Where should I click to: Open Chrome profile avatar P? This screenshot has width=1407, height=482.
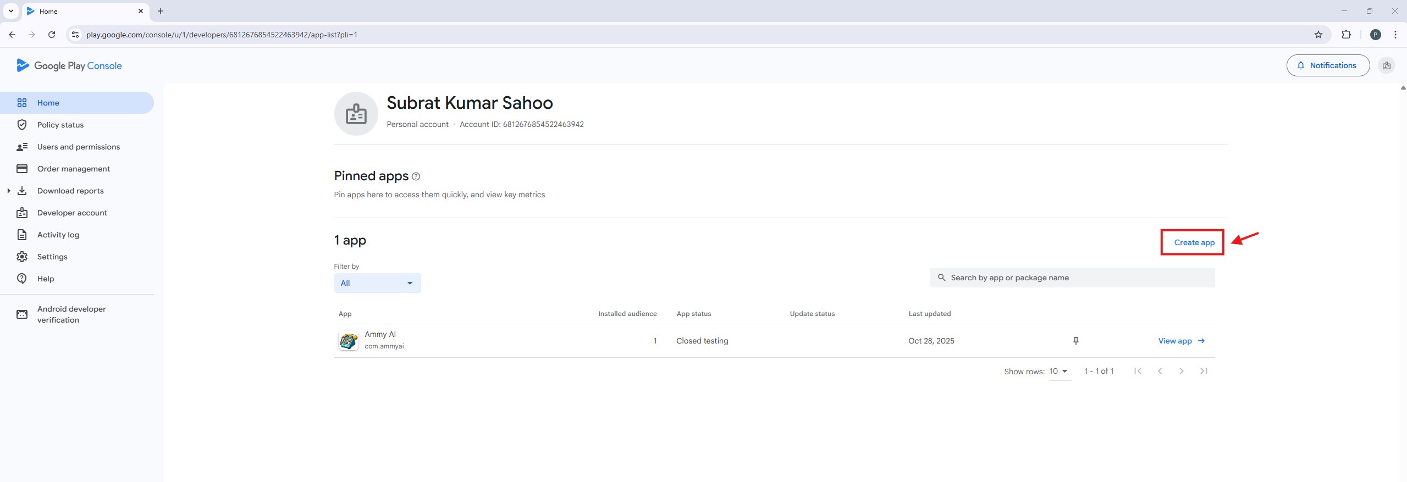1375,35
